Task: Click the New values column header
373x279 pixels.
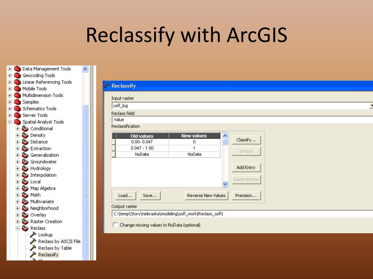Action: 195,136
